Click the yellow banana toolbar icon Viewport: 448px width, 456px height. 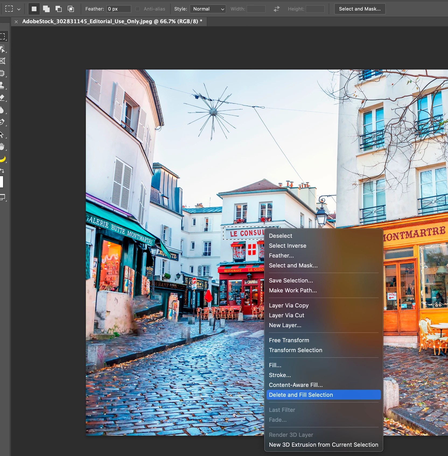[3, 159]
